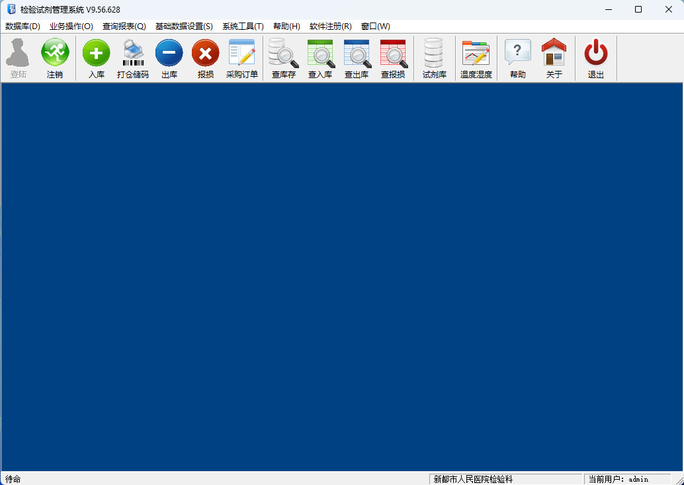Click the 新都市人民医院检验科 status bar panel

pyautogui.click(x=505, y=479)
